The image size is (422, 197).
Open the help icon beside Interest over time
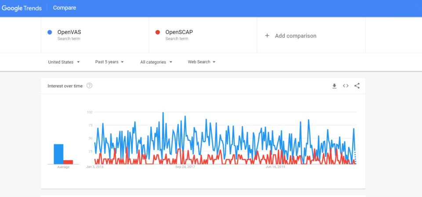coord(89,86)
